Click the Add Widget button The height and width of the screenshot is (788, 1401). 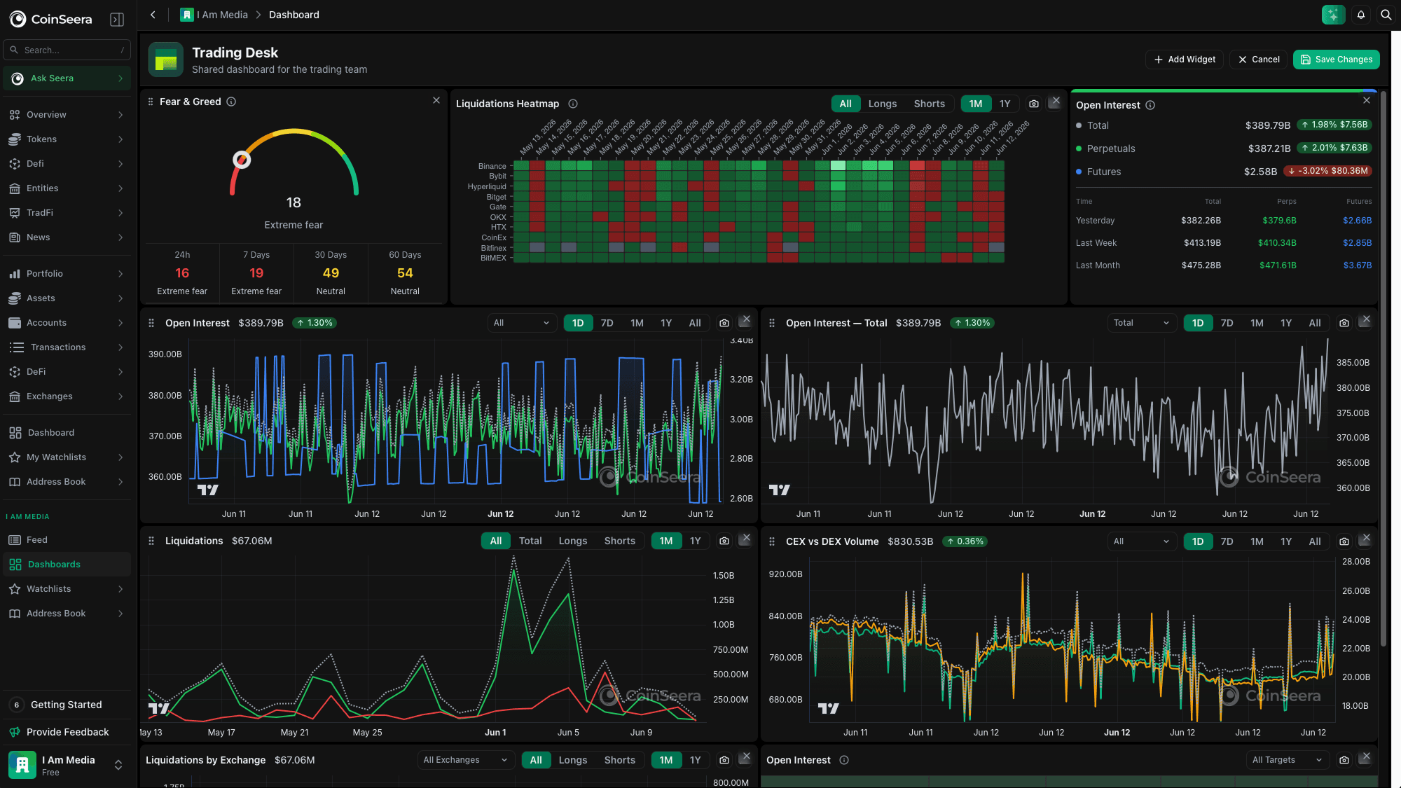pyautogui.click(x=1185, y=60)
